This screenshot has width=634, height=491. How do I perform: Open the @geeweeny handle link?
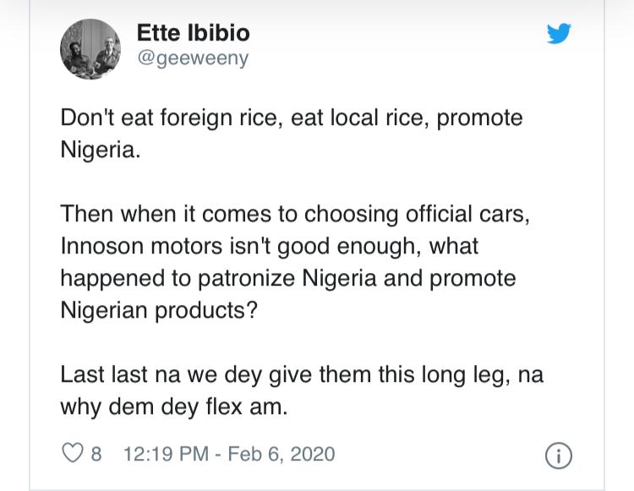pyautogui.click(x=192, y=59)
